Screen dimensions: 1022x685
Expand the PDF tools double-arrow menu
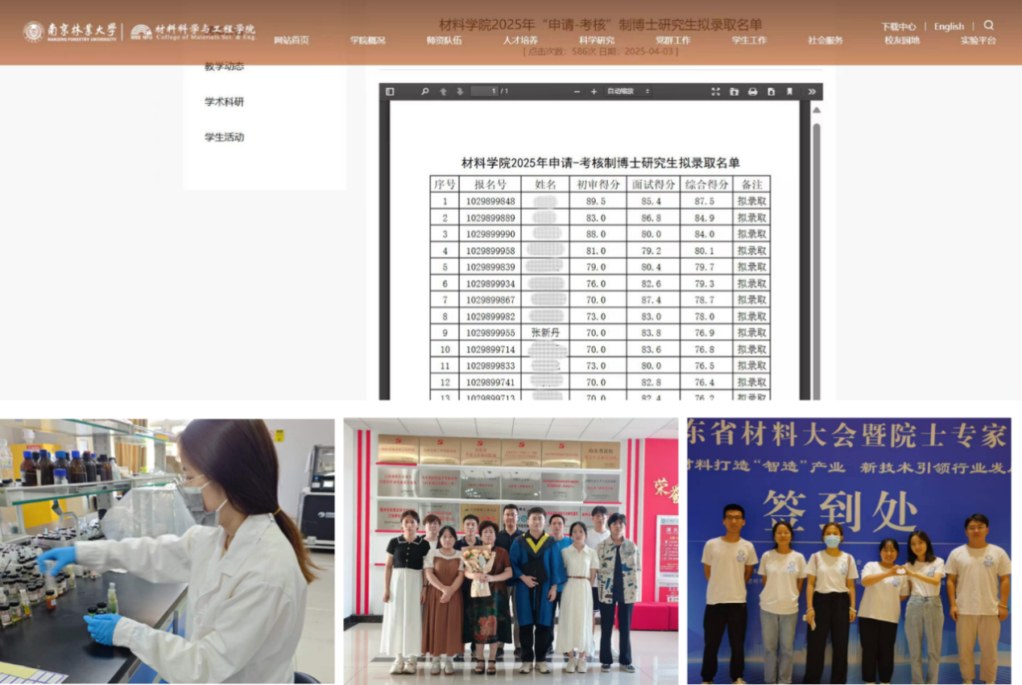(812, 92)
